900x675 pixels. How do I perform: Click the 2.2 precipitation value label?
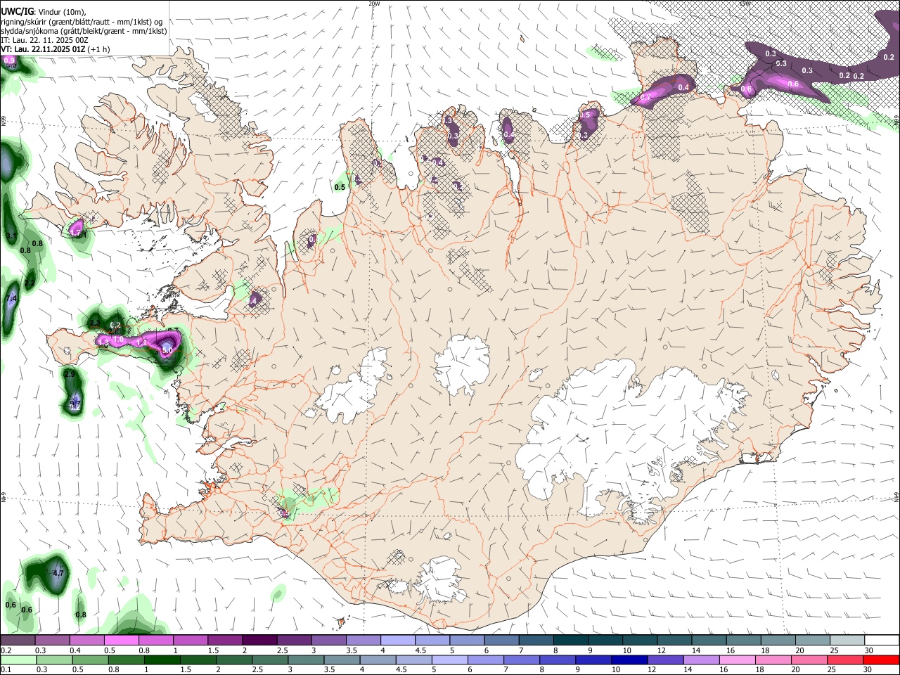click(30, 283)
